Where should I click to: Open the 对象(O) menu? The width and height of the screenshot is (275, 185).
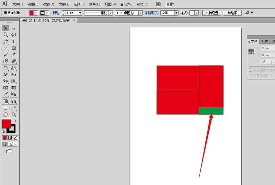(x=48, y=4)
